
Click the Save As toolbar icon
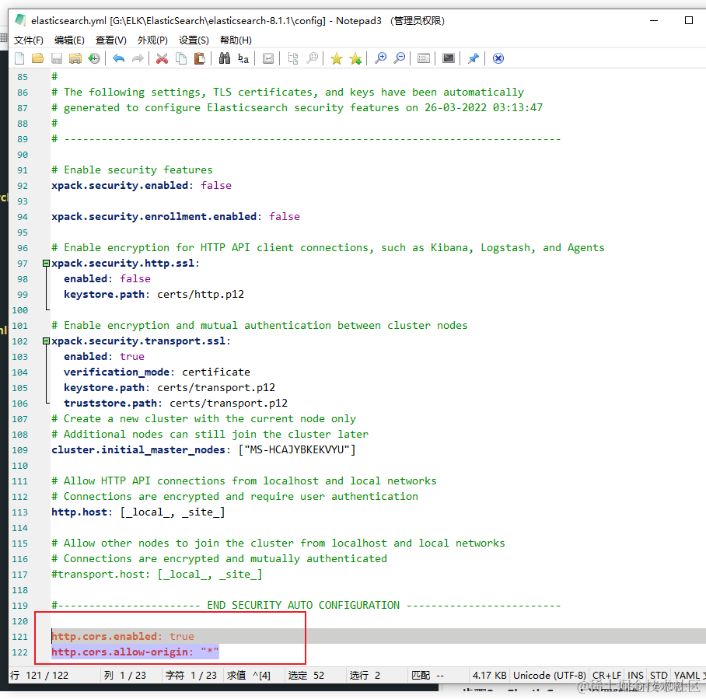pos(75,58)
